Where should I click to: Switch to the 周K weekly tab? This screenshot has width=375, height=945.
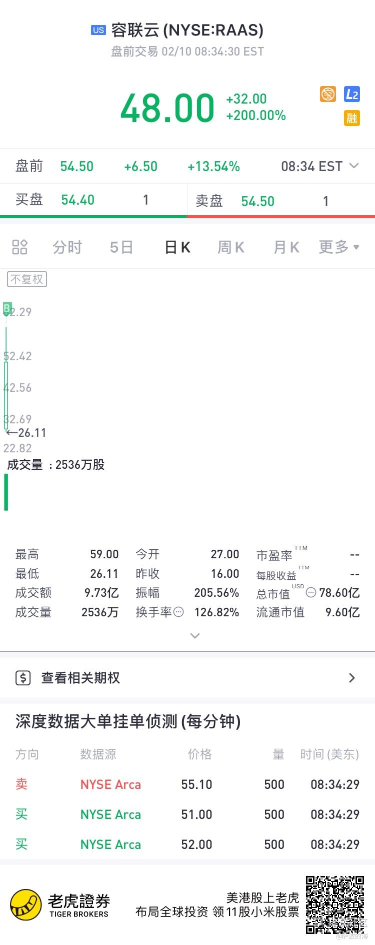click(x=230, y=247)
